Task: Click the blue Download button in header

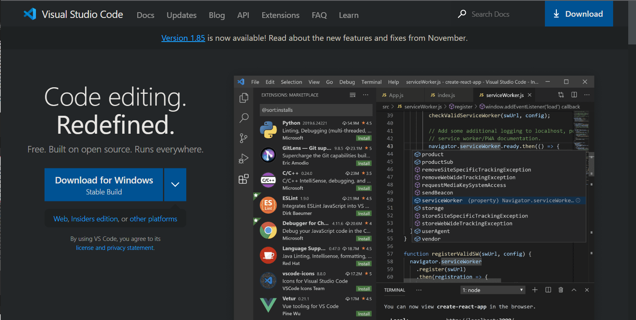Action: (x=579, y=13)
